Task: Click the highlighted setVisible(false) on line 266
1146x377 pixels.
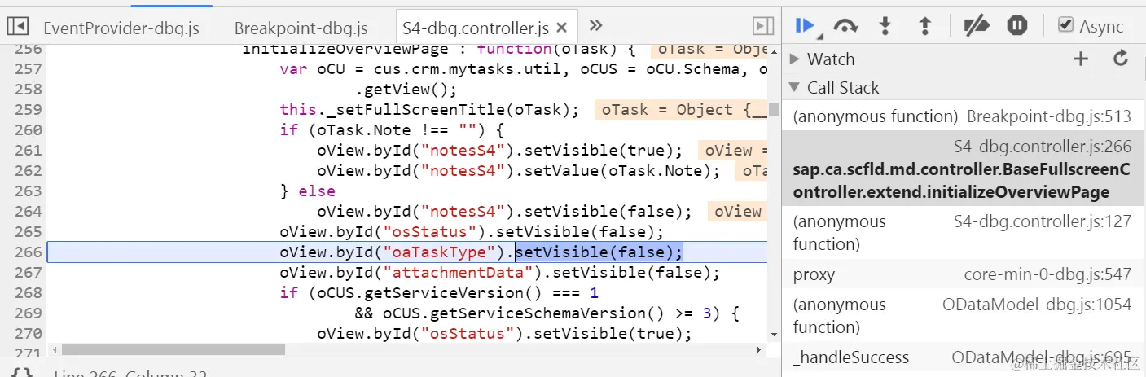Action: [599, 252]
